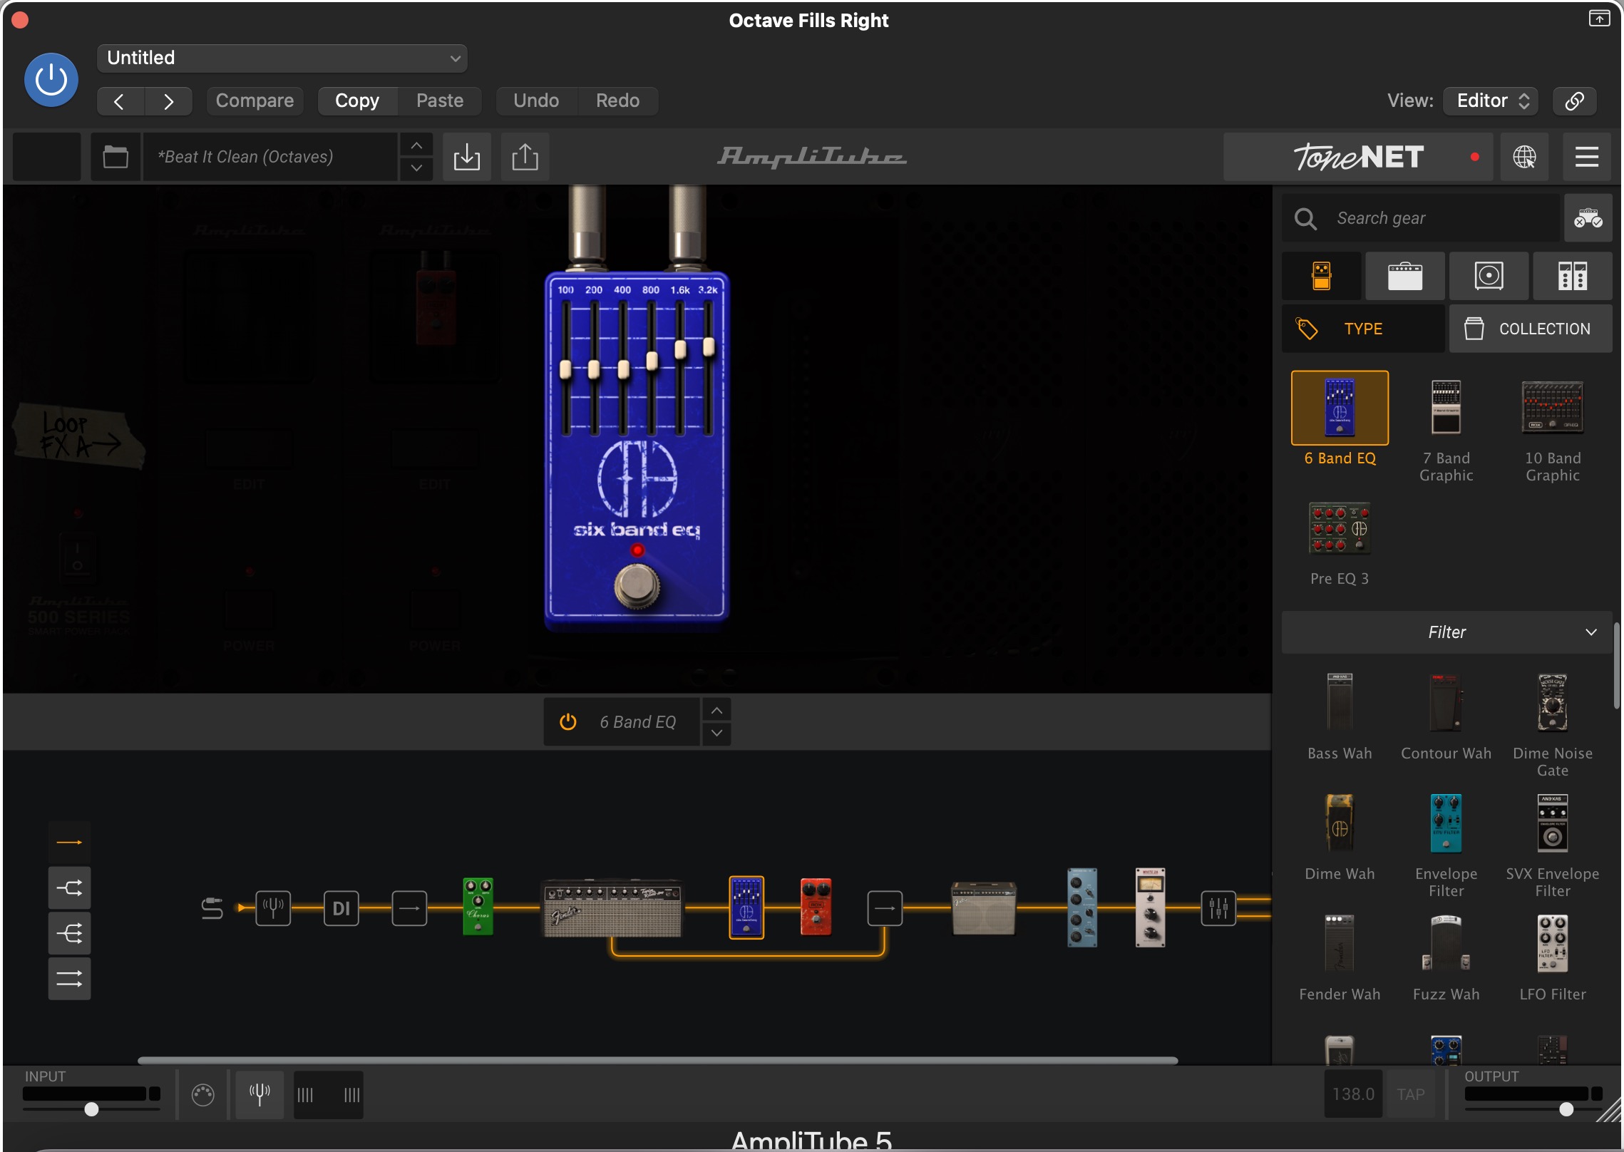Select the Fender amp head in chain

pos(612,908)
